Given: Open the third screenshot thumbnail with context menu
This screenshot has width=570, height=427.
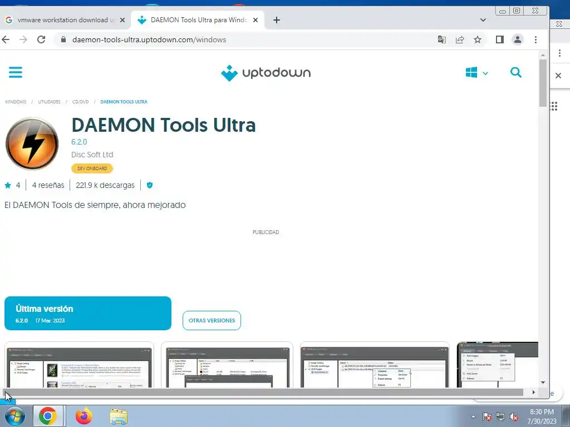Looking at the screenshot, I should pyautogui.click(x=375, y=365).
